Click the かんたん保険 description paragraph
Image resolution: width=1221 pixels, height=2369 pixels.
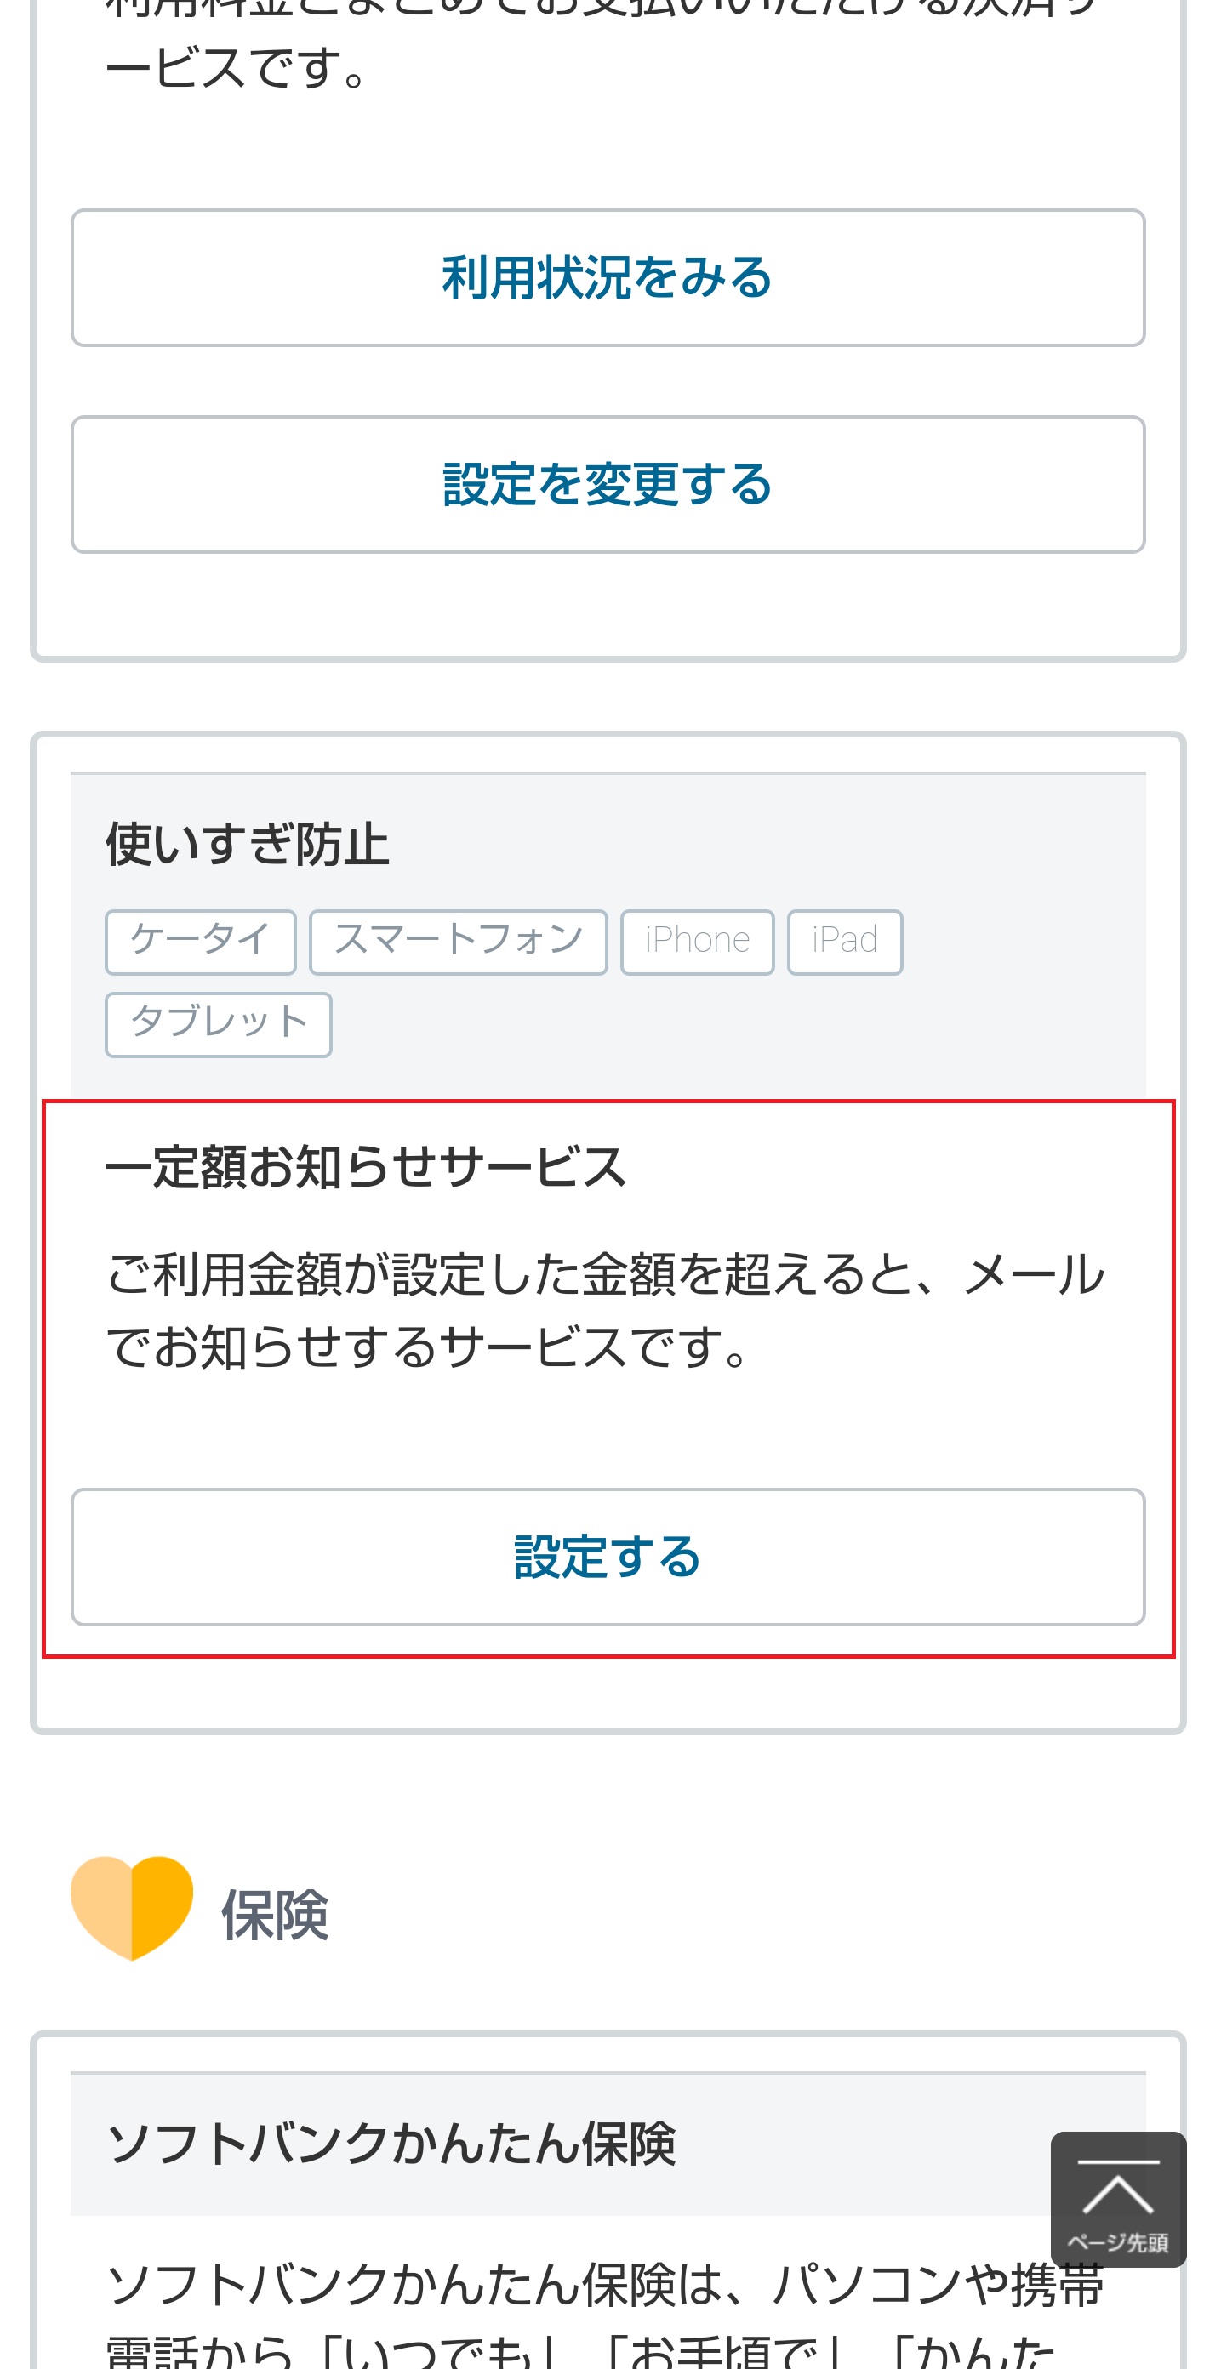tap(606, 2317)
